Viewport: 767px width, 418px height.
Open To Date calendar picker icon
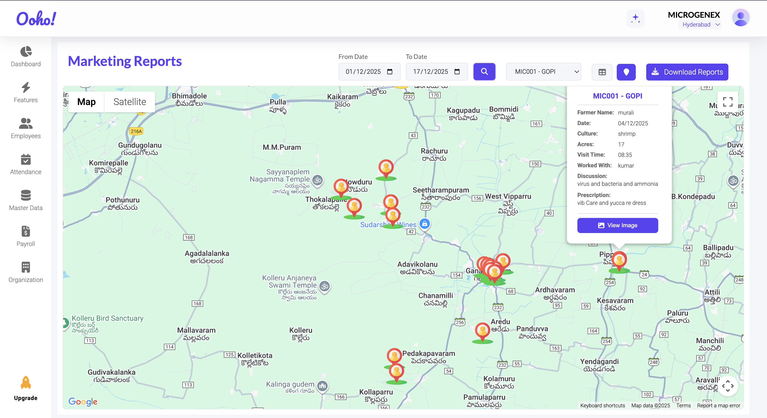point(457,72)
